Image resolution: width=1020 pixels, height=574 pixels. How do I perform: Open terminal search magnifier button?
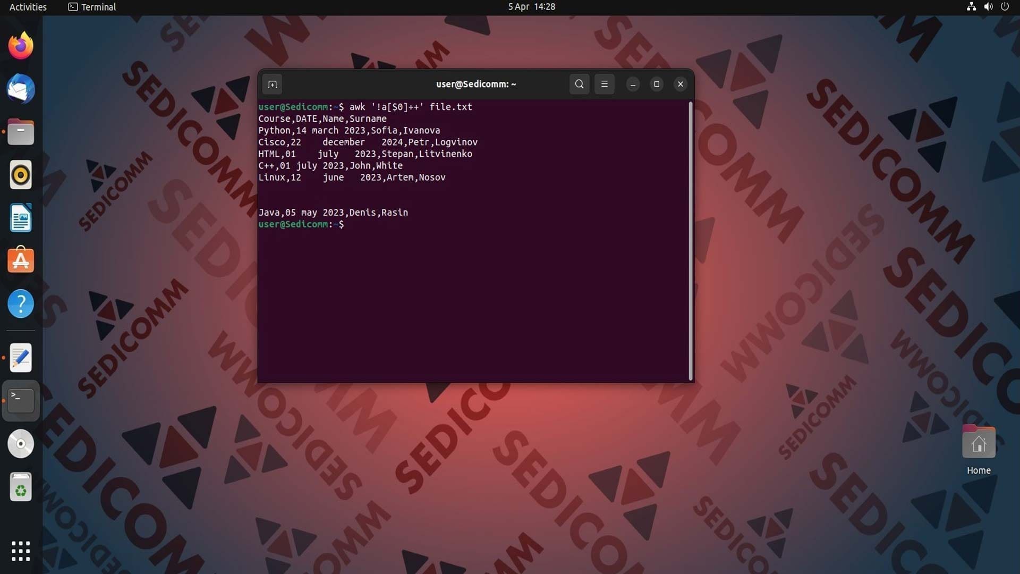coord(579,84)
